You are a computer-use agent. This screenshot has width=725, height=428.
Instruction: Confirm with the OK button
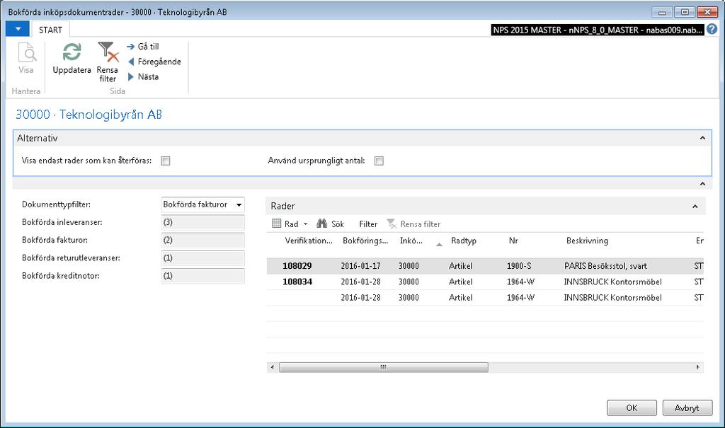[632, 408]
